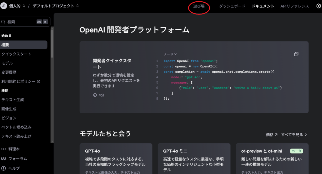Click the arrow icon beside 価格

click(x=276, y=135)
